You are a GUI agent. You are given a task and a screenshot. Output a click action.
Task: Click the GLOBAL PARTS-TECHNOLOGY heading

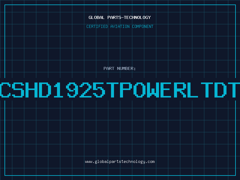coord(120,17)
